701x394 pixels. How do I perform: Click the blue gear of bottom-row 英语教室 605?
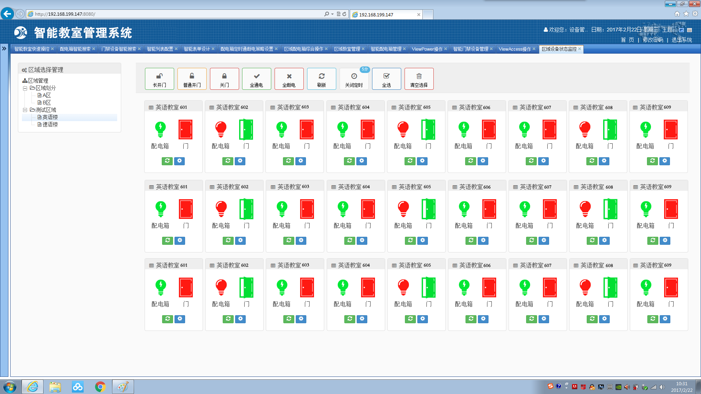pyautogui.click(x=423, y=319)
